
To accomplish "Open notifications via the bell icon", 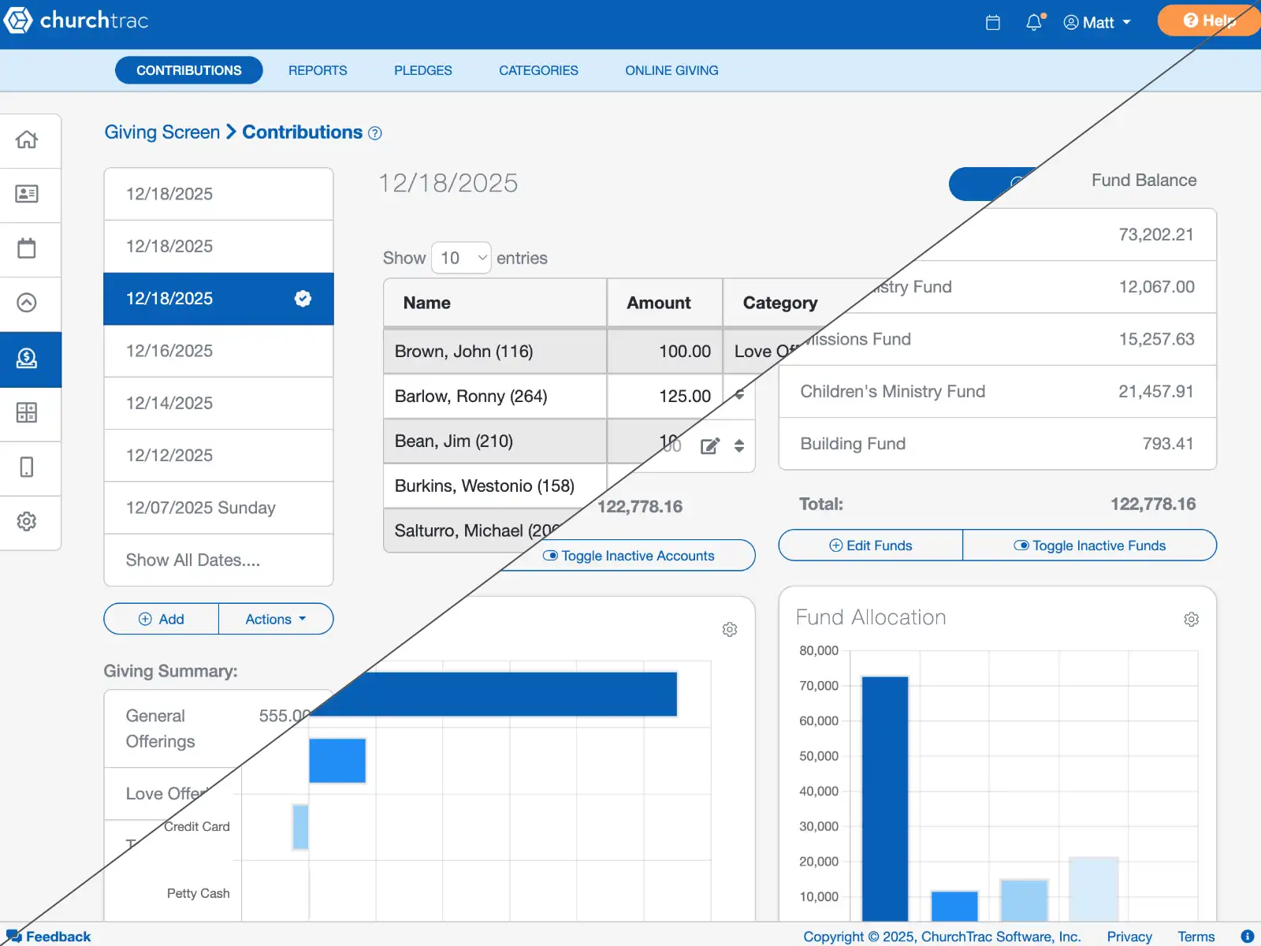I will tap(1033, 22).
